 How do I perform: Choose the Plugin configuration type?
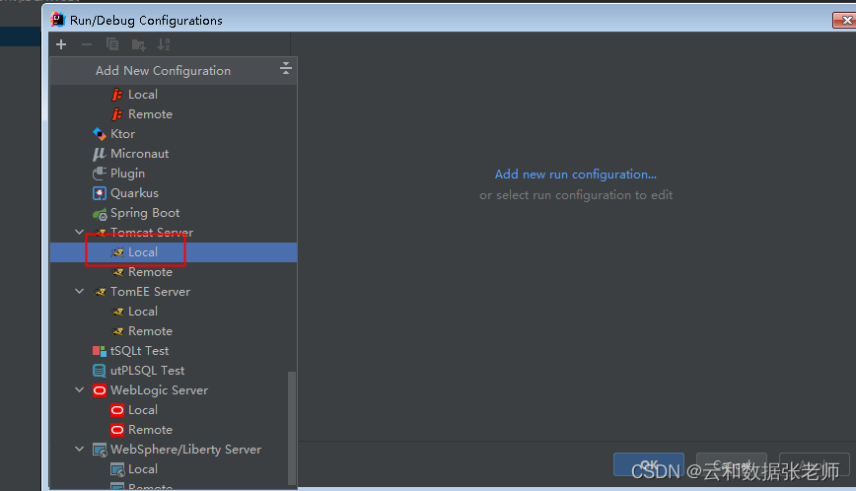[174, 174]
